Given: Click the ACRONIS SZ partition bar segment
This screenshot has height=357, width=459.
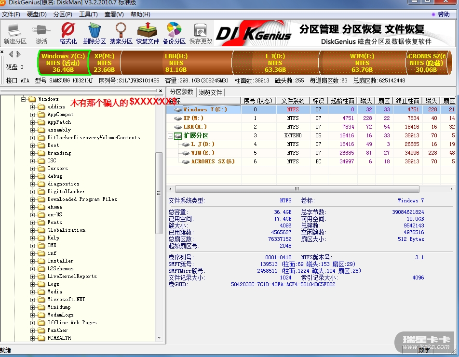Looking at the screenshot, I should (x=427, y=63).
